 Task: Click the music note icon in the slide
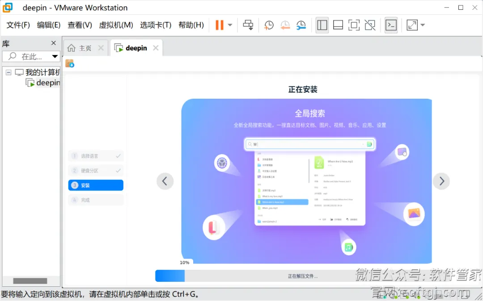[348, 247]
